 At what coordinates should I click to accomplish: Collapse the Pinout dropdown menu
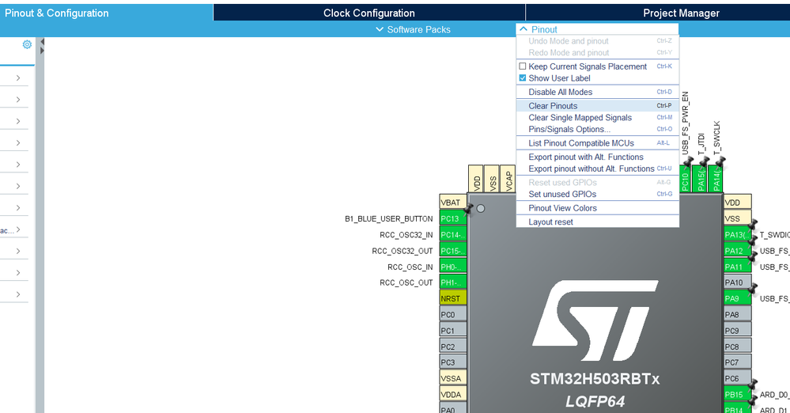[x=538, y=29]
